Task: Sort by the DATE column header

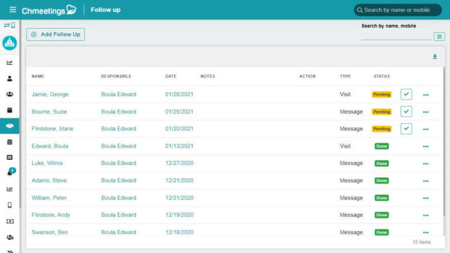Action: pos(171,76)
